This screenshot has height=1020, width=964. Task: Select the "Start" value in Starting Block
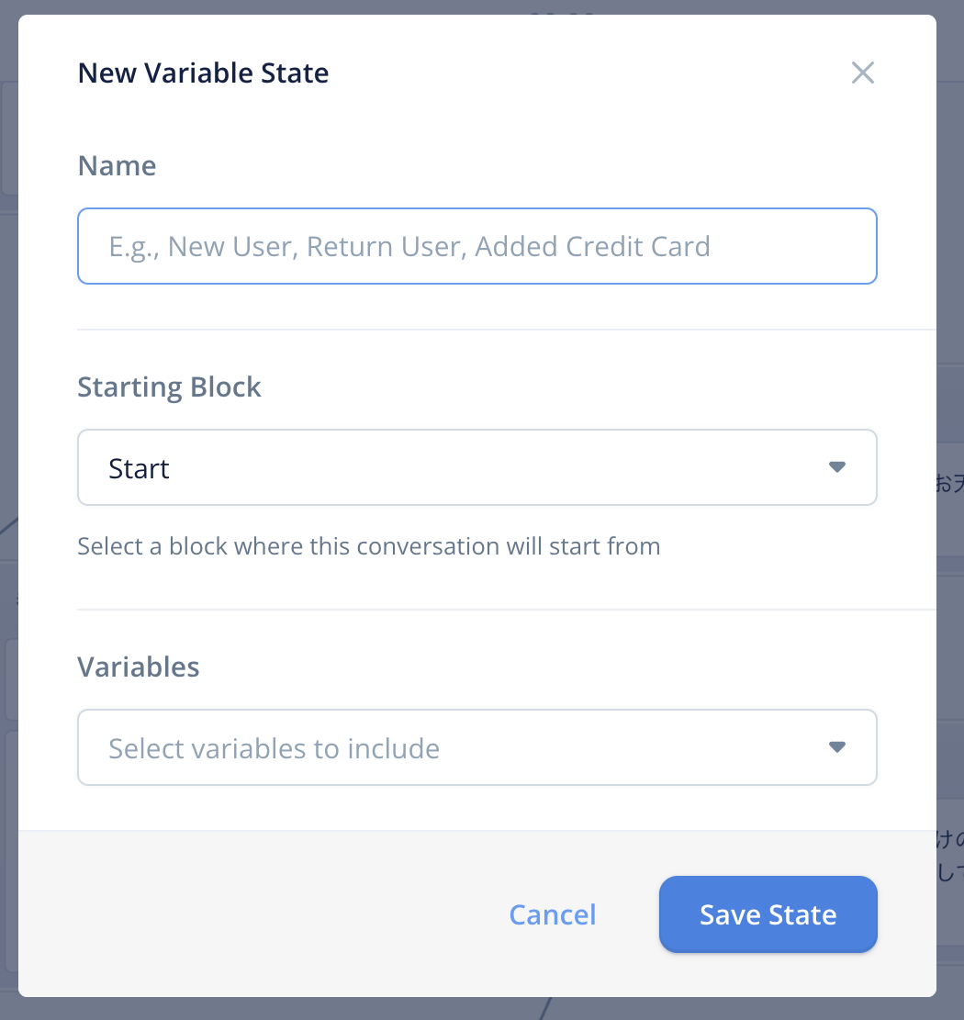(x=139, y=468)
